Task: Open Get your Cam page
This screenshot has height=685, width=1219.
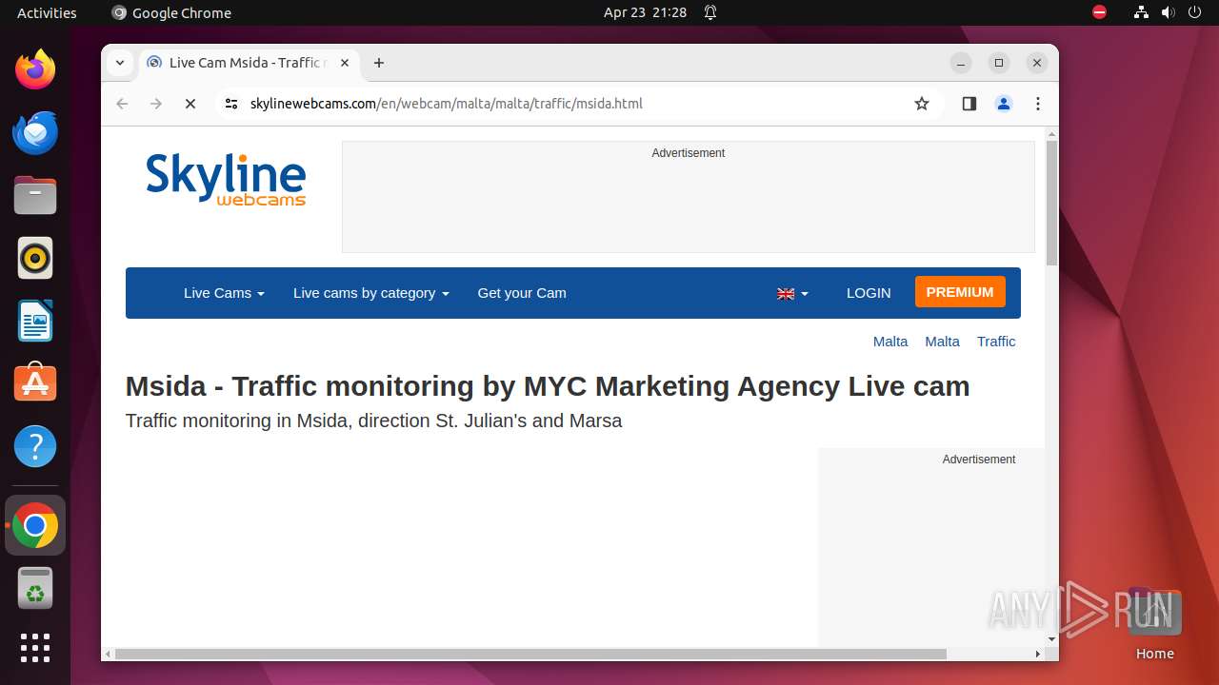Action: [x=522, y=293]
